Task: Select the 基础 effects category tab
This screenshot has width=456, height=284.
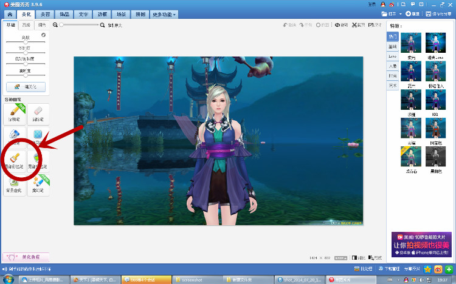Action: [x=393, y=47]
